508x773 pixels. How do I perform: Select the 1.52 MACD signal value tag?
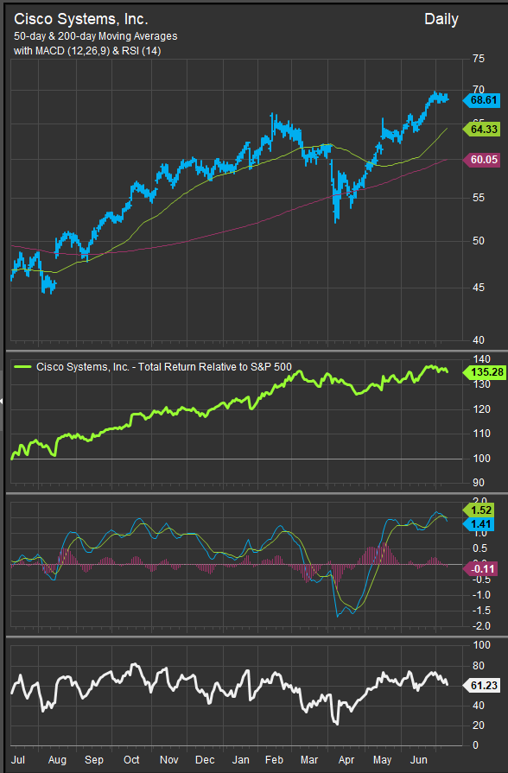point(479,510)
